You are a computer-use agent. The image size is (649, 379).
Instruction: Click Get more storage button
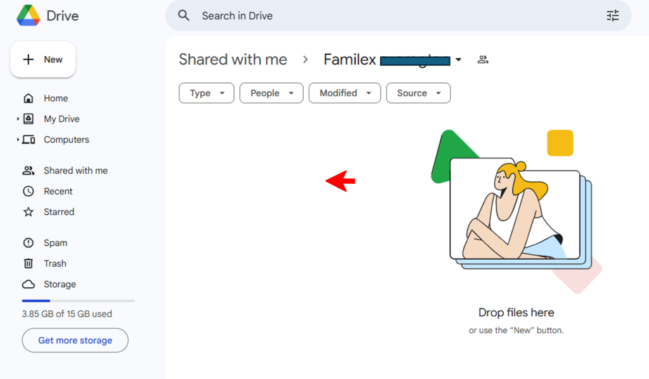tap(75, 340)
